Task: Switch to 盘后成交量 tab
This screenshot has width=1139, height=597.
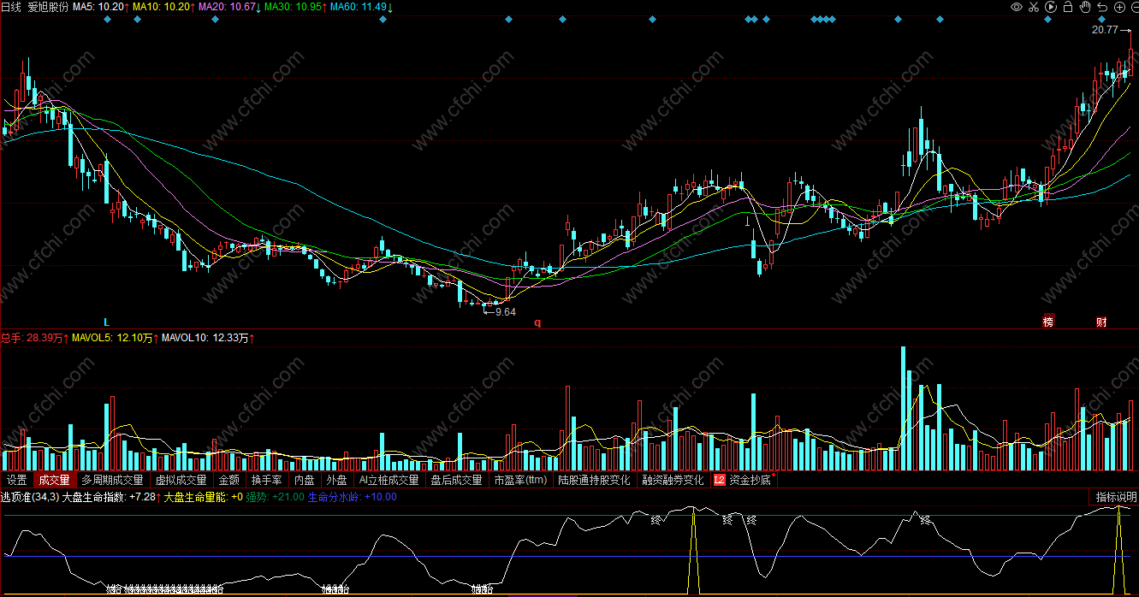Action: pyautogui.click(x=456, y=480)
